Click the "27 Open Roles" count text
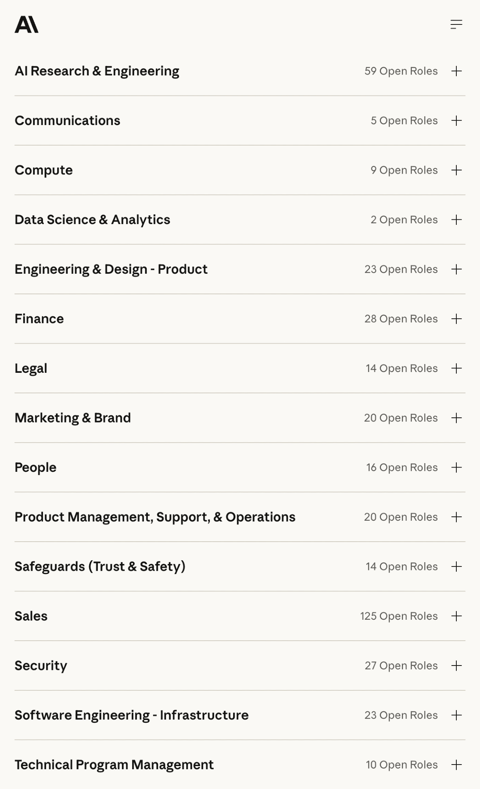 pyautogui.click(x=401, y=666)
